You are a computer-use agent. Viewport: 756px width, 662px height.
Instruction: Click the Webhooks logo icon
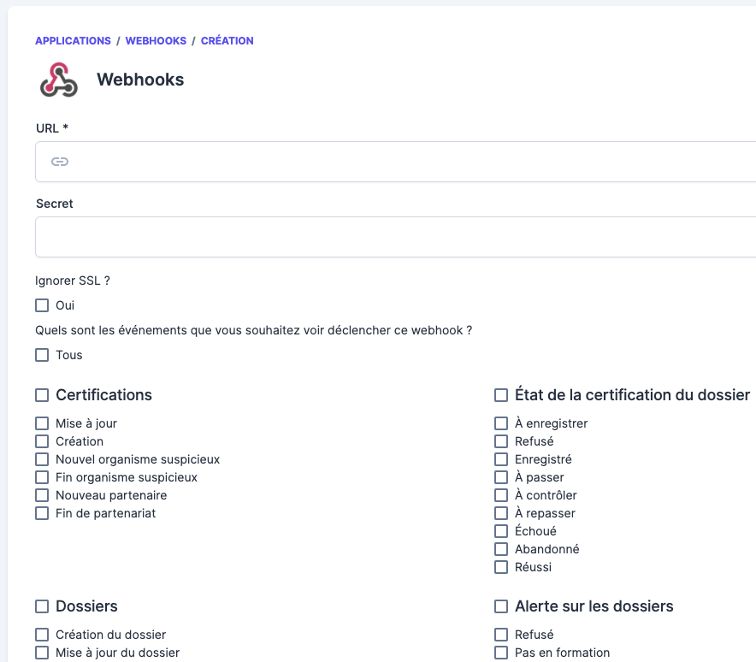pos(58,80)
